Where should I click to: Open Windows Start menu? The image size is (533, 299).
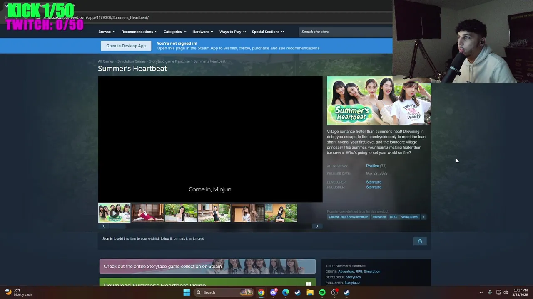(x=187, y=292)
